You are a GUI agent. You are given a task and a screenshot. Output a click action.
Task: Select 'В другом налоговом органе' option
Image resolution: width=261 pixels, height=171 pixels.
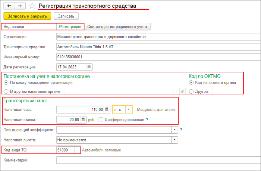tap(6, 91)
